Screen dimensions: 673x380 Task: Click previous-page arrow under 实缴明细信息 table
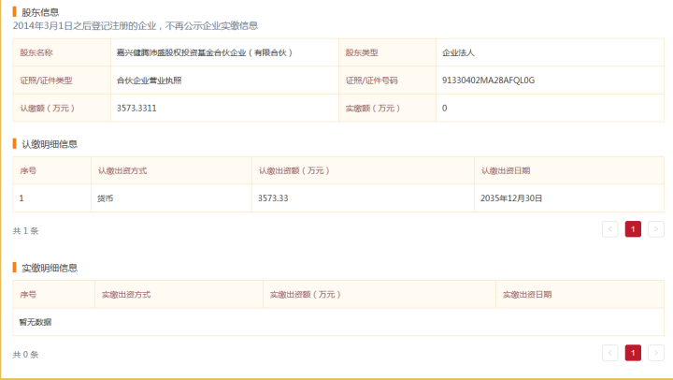click(610, 353)
